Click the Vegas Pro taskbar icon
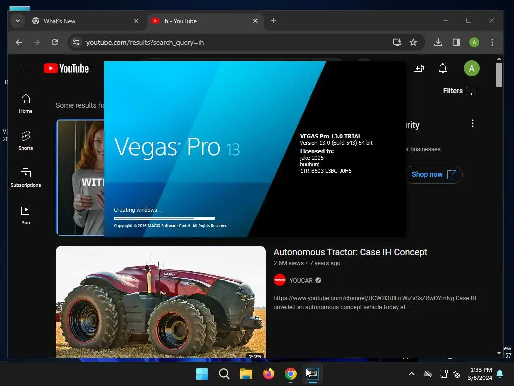 (312, 374)
